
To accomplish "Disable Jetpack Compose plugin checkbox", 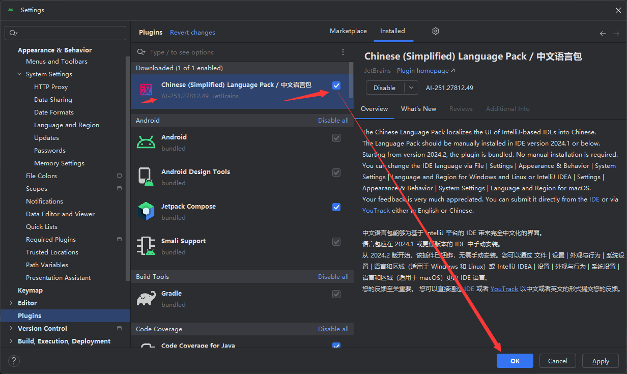I will click(x=336, y=207).
